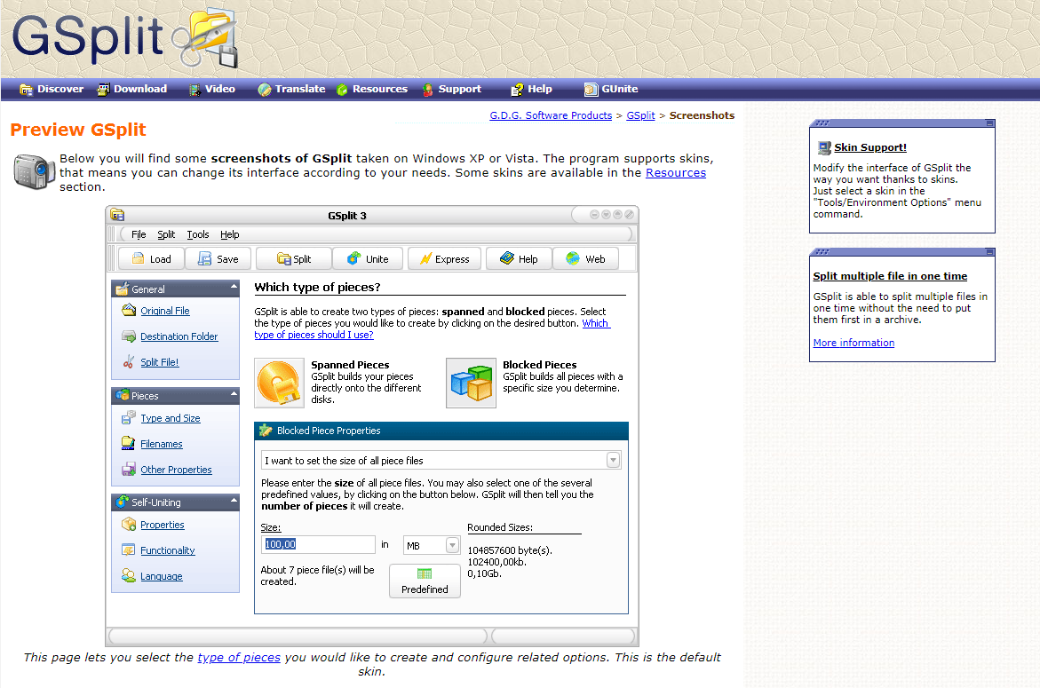
Task: Click the Express toolbar button
Action: pyautogui.click(x=444, y=258)
